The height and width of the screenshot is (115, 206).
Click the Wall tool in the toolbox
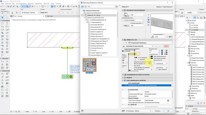[2, 23]
